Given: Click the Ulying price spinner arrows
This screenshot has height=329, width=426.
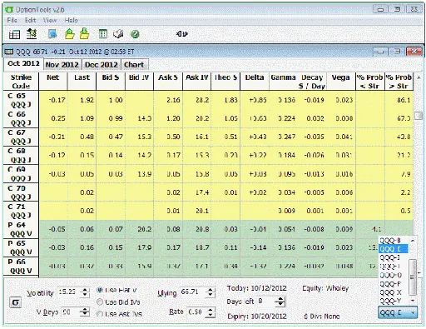Looking at the screenshot, I should point(211,292).
